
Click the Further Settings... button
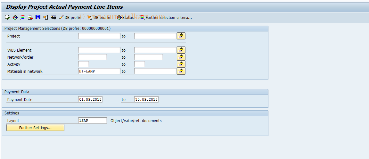[x=35, y=128]
